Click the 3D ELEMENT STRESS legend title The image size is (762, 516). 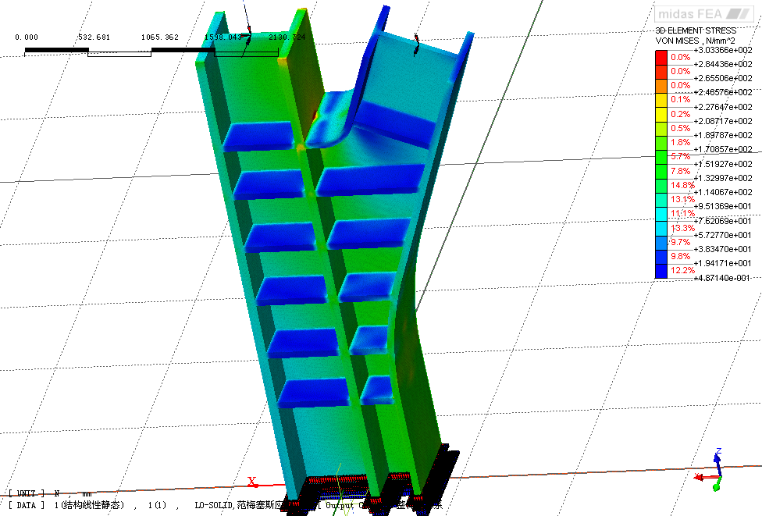695,31
